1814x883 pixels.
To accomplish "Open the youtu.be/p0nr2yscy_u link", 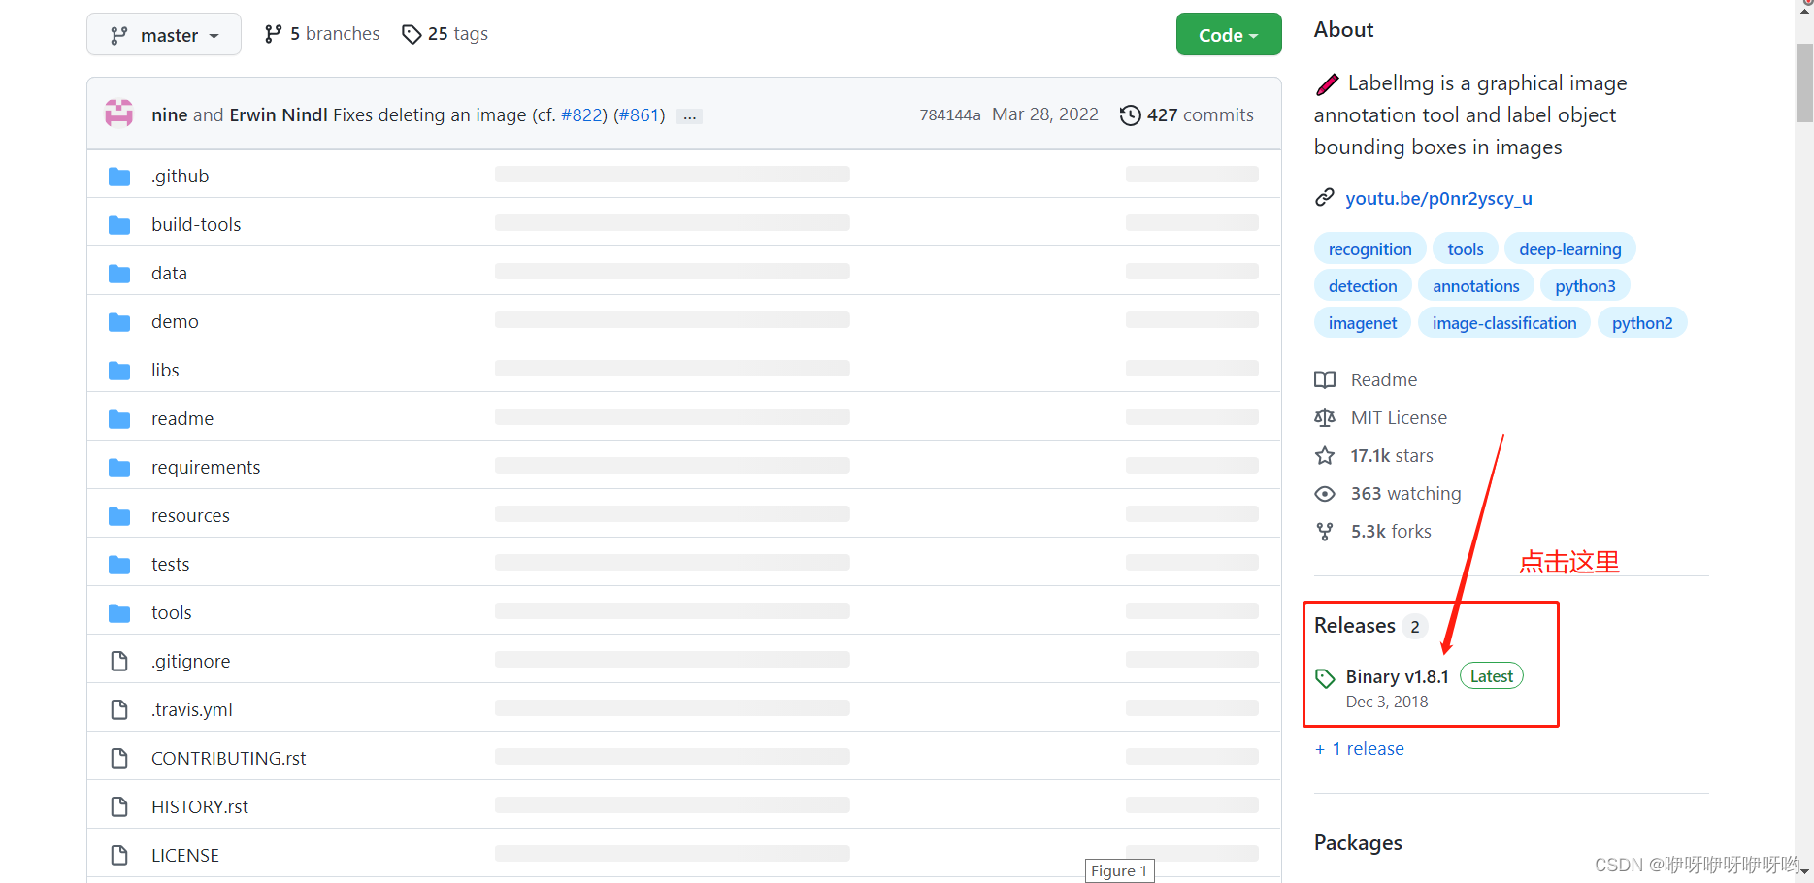I will tap(1438, 198).
